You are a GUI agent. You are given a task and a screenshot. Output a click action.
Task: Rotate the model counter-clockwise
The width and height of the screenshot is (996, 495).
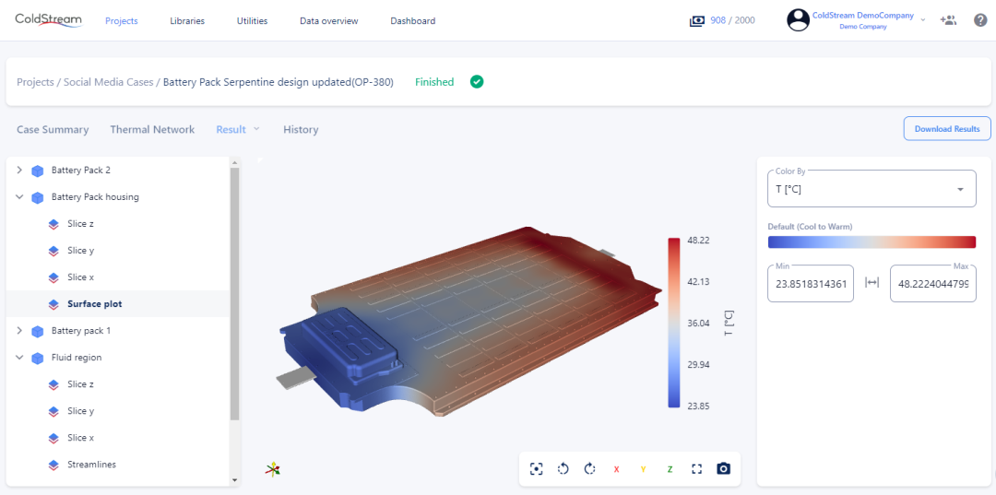point(563,469)
